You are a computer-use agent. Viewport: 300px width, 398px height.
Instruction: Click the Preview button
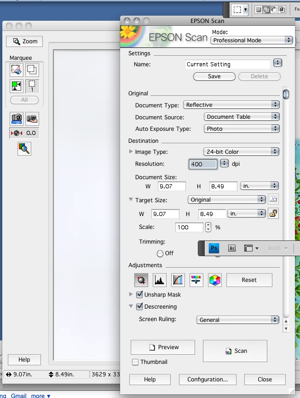[x=163, y=347]
